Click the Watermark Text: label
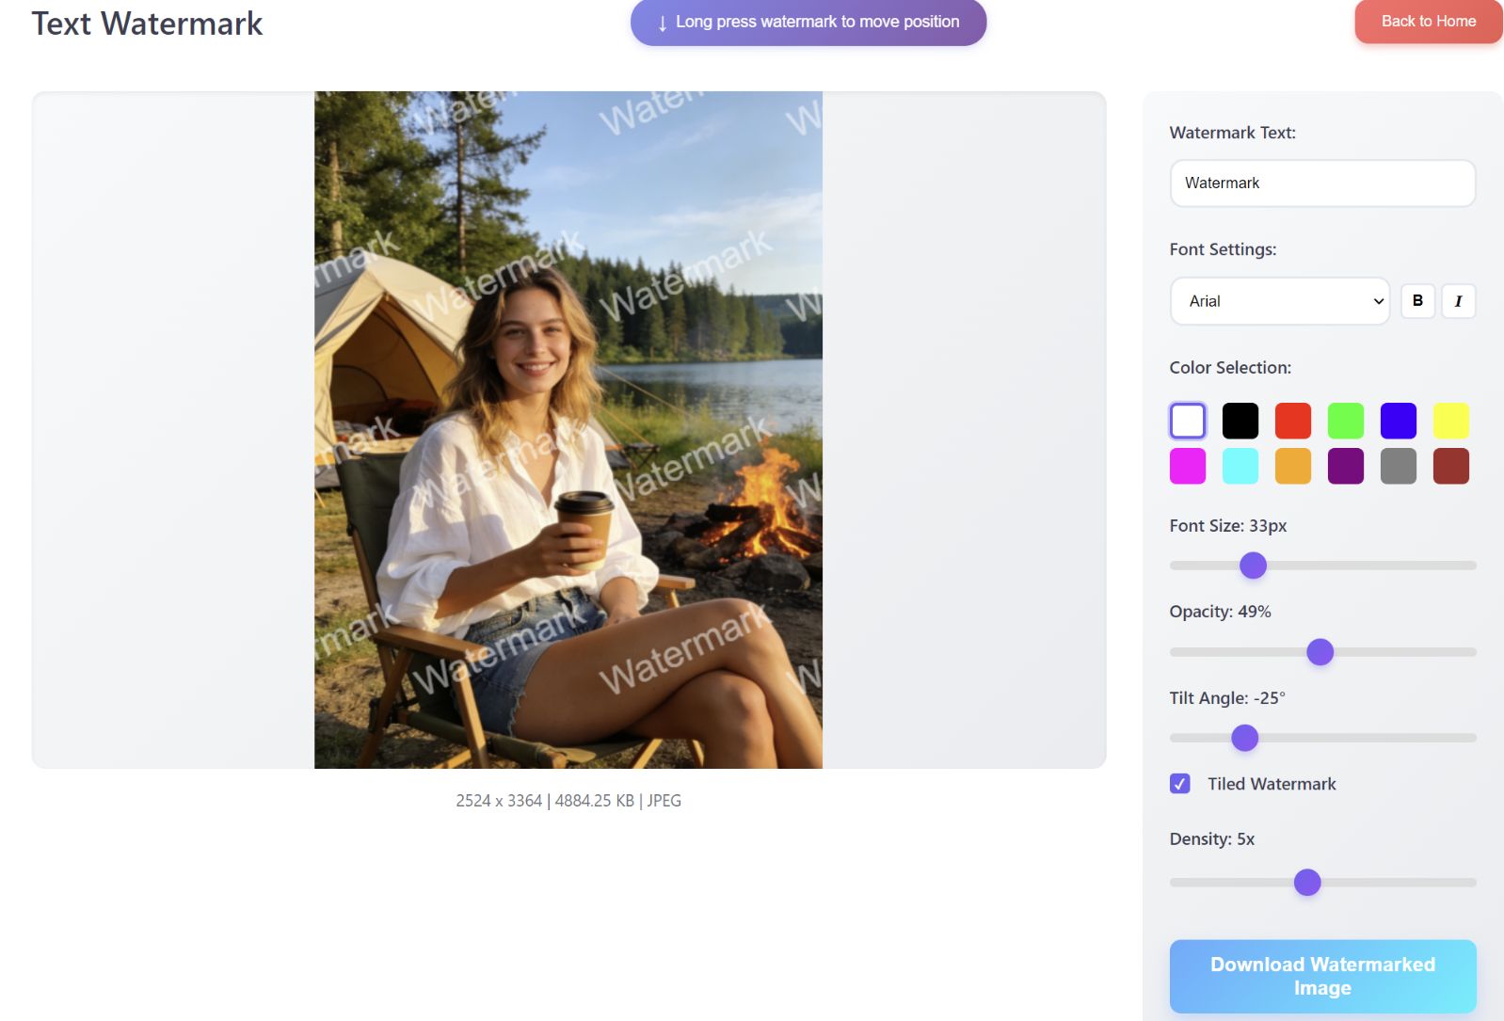This screenshot has width=1504, height=1021. tap(1232, 133)
